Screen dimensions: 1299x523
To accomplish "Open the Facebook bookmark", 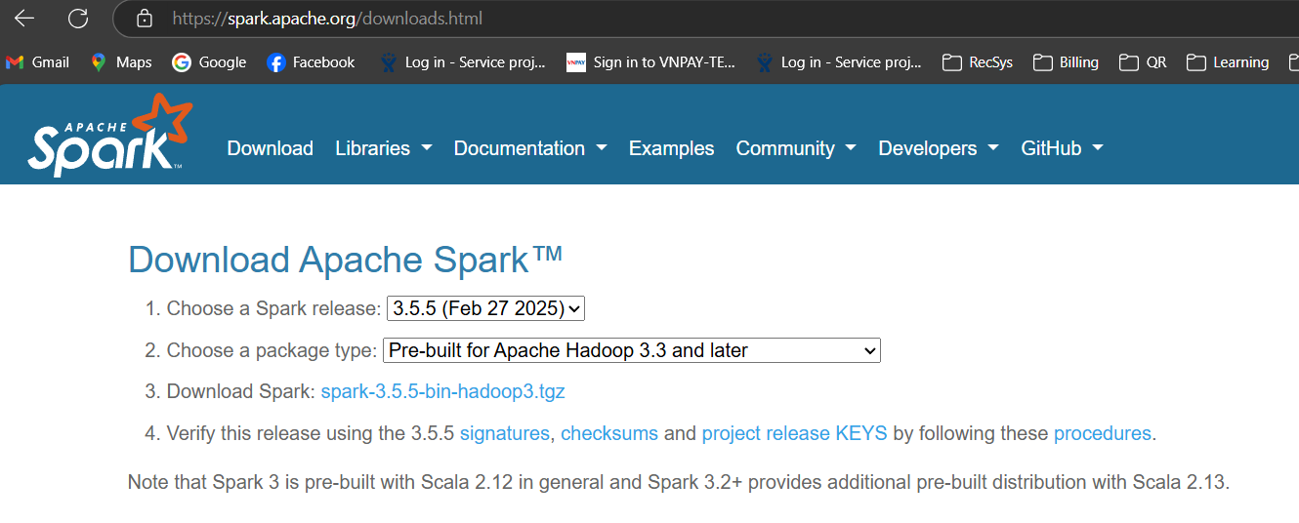I will [x=311, y=62].
